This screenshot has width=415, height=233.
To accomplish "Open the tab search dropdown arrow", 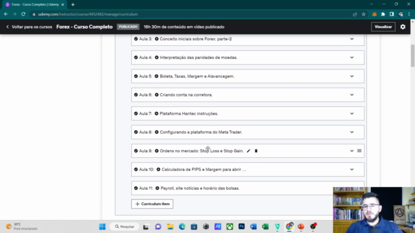I will pos(372,5).
